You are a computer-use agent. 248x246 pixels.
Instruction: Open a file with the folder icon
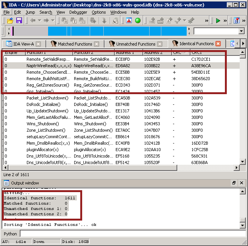pos(10,20)
